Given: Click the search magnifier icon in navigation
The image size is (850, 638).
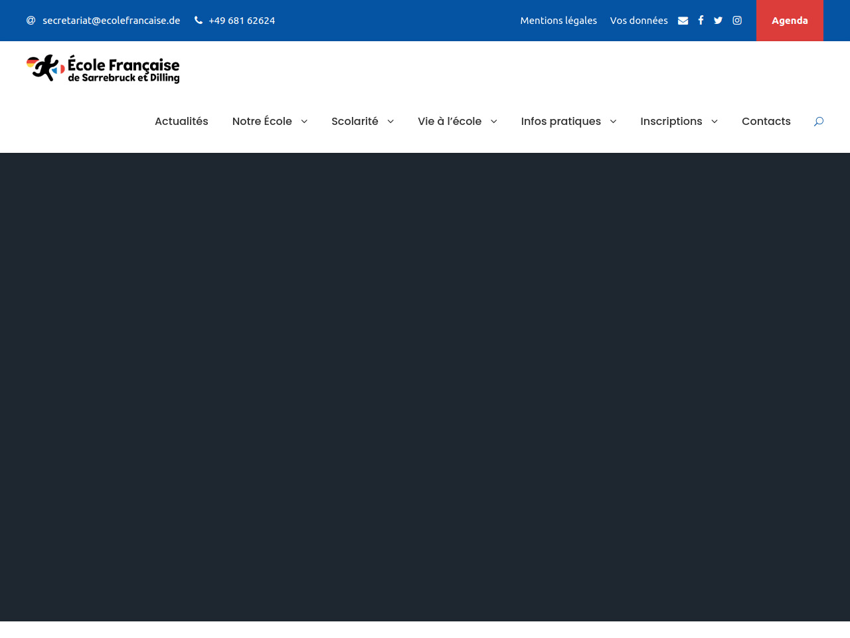Looking at the screenshot, I should tap(819, 121).
